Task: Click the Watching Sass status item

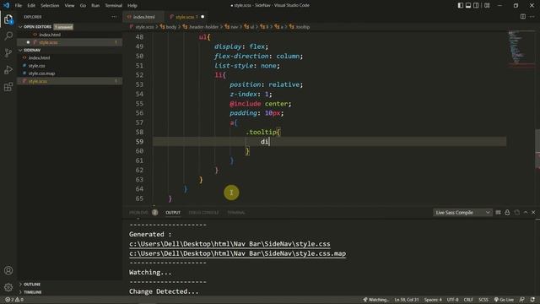Action: 376,300
